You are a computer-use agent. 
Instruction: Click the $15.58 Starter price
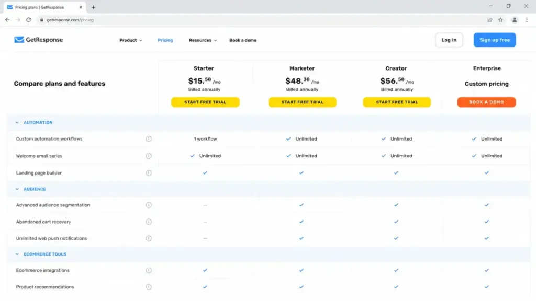[x=205, y=81]
